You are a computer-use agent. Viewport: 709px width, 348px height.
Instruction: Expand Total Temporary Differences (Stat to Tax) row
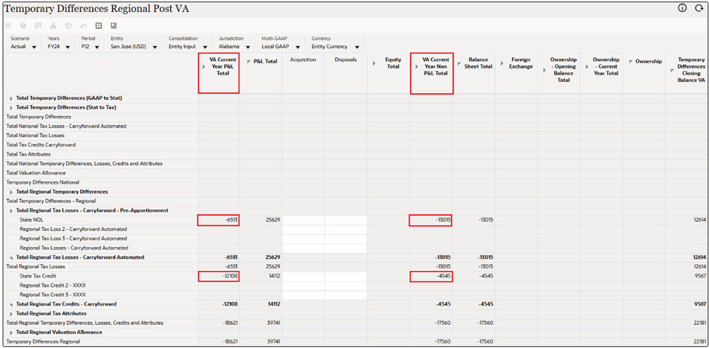click(x=11, y=108)
